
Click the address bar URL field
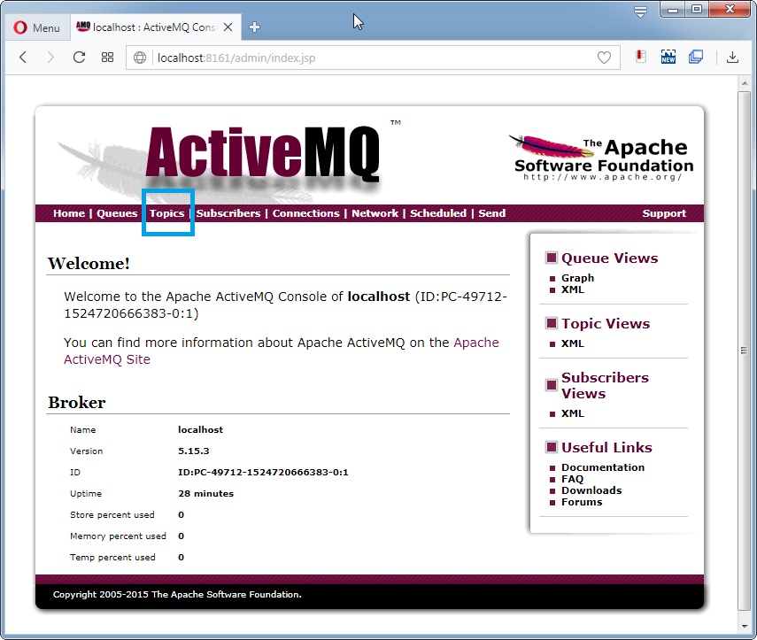pos(372,58)
